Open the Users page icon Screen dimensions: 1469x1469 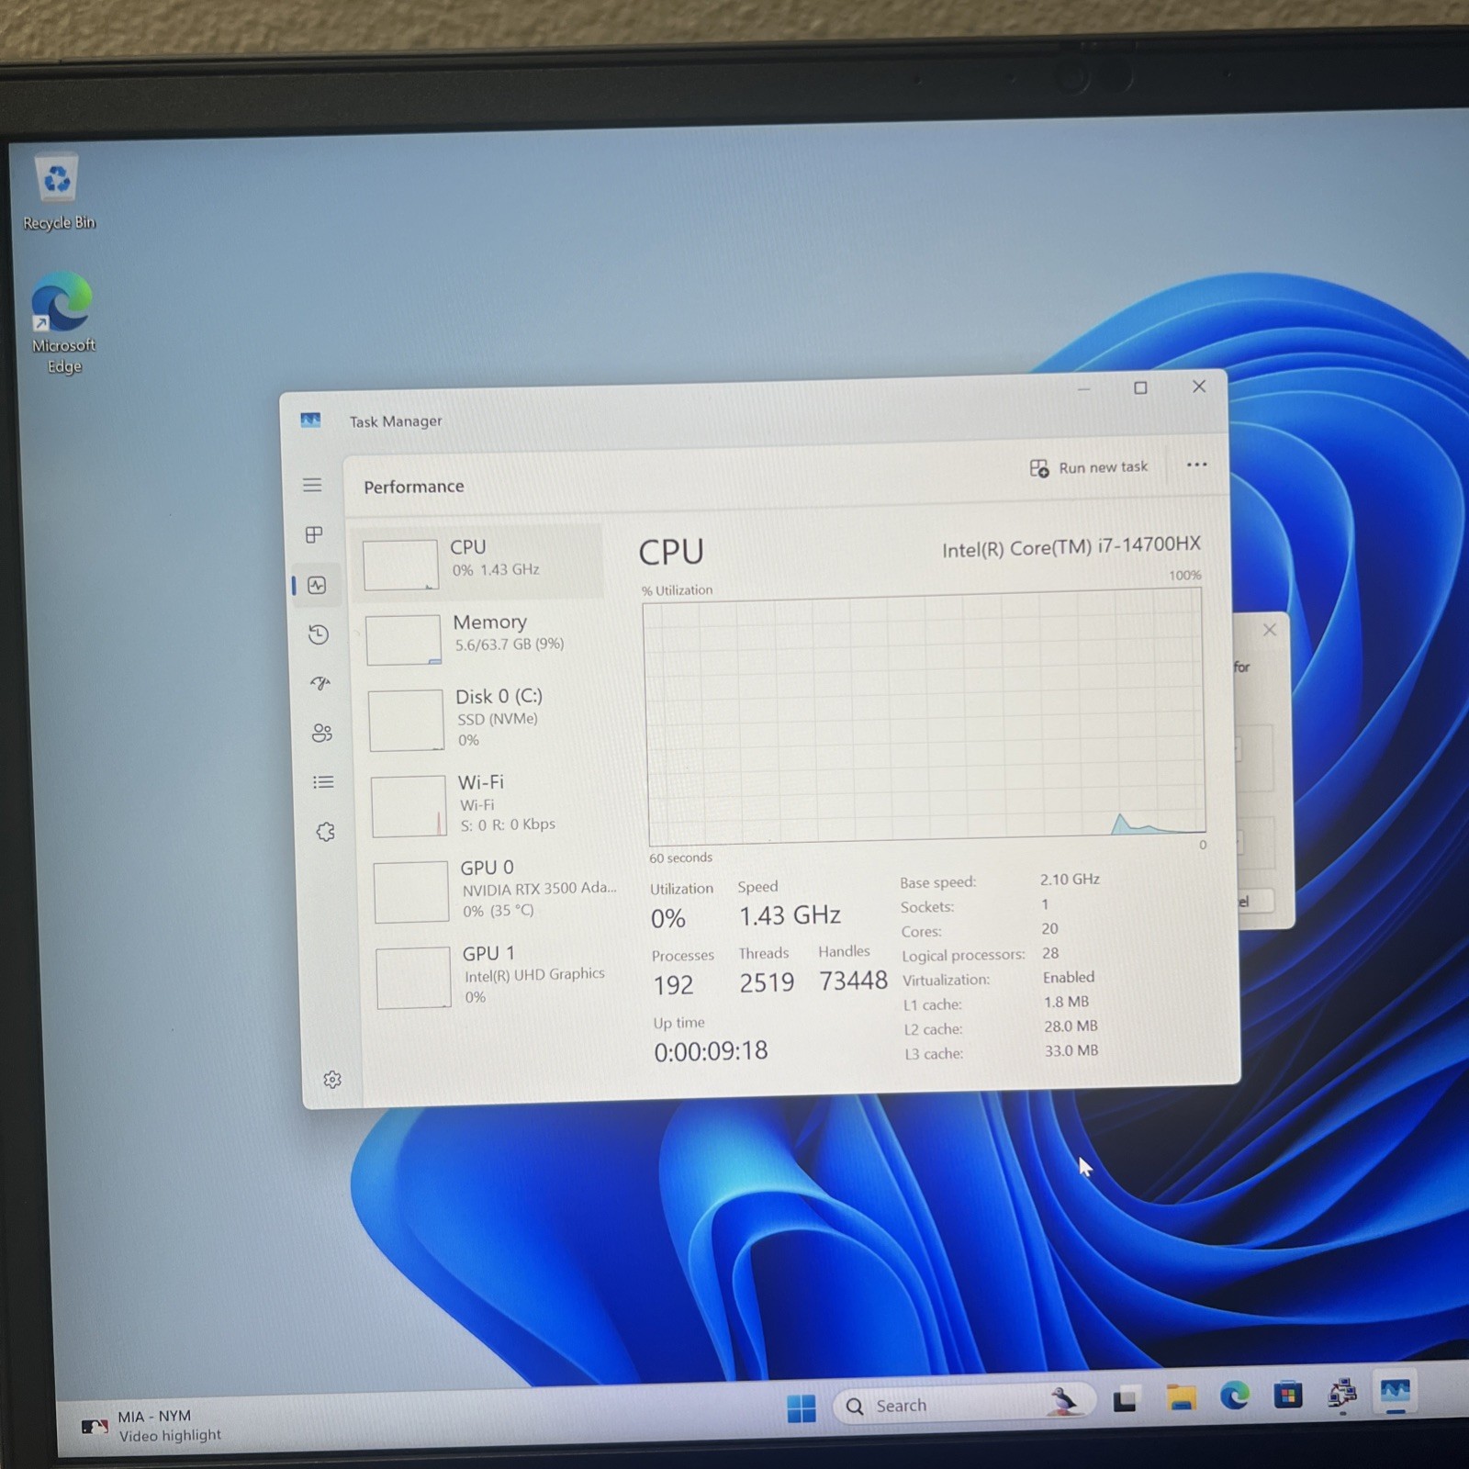click(x=322, y=733)
